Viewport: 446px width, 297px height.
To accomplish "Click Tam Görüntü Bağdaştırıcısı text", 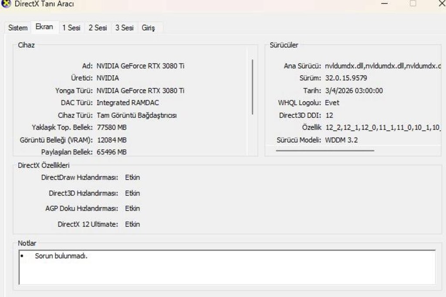I will coord(136,115).
